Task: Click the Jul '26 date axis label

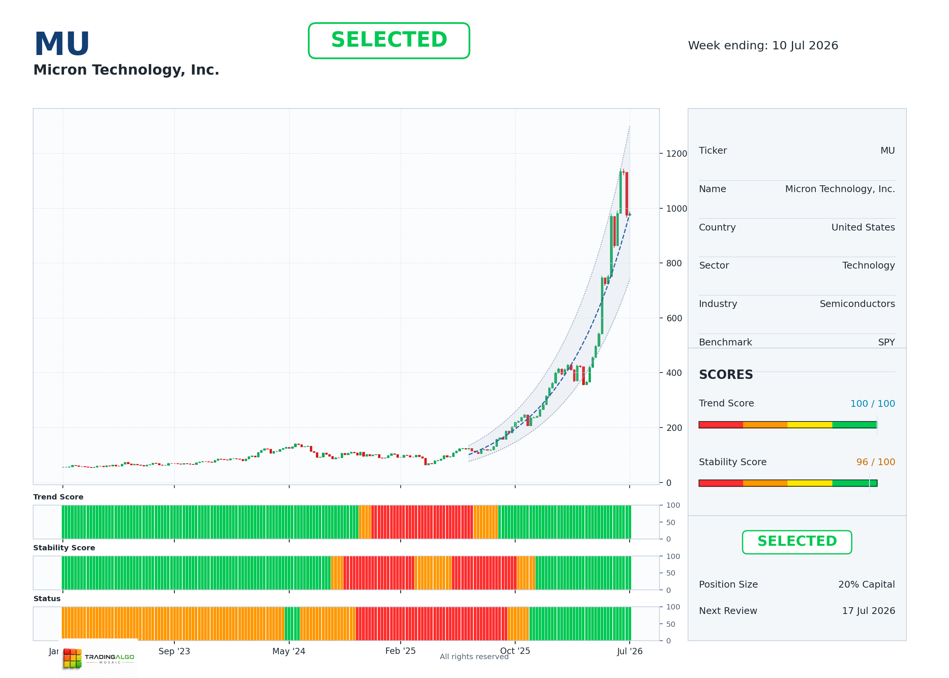Action: point(630,651)
